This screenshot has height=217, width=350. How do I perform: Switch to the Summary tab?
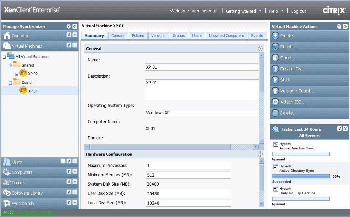coord(94,36)
